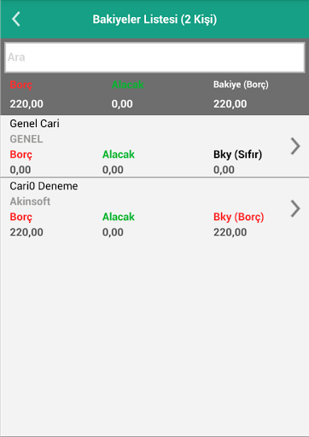The image size is (309, 437).
Task: Tap Bky (Sıfır) in Genel Cari row
Action: pyautogui.click(x=238, y=154)
